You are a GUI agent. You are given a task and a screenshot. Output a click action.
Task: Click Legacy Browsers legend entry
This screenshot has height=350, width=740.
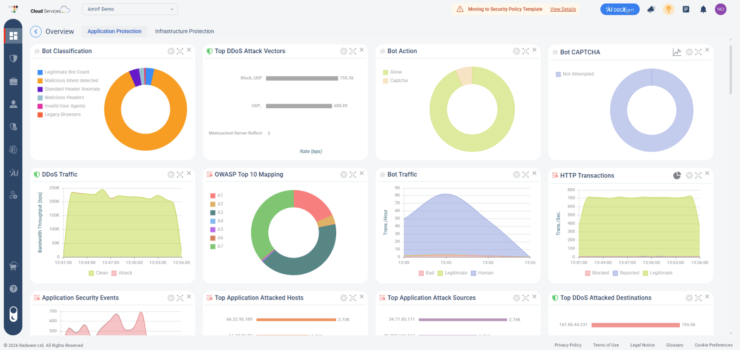click(59, 115)
